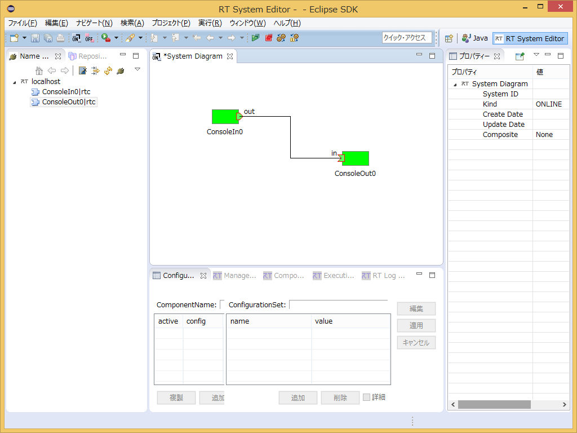Click the Search flashlight toolbar icon
Image resolution: width=577 pixels, height=433 pixels.
point(130,38)
